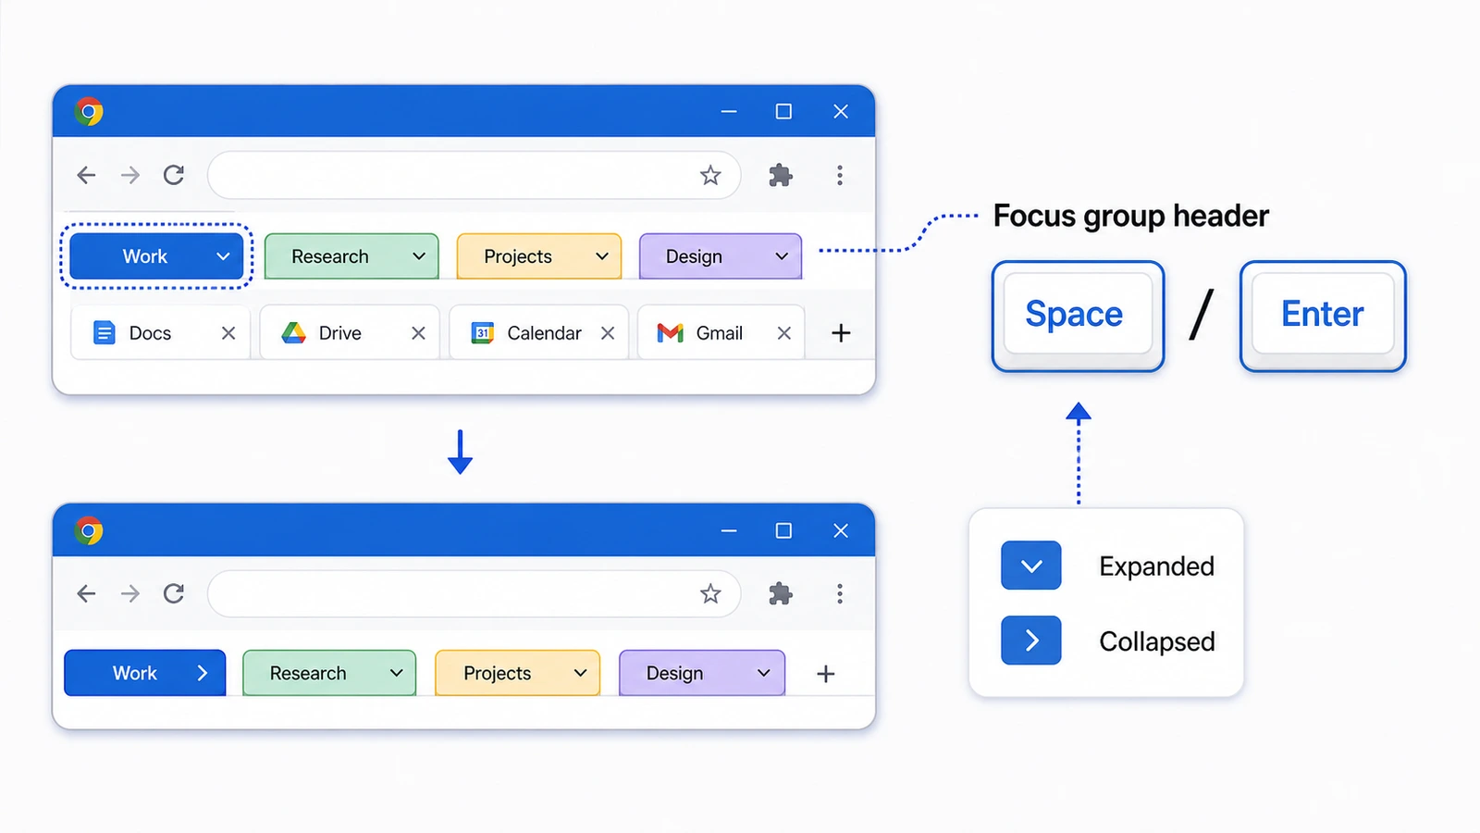Click the Enter key button
Screen dimensions: 1480x833
1323,315
